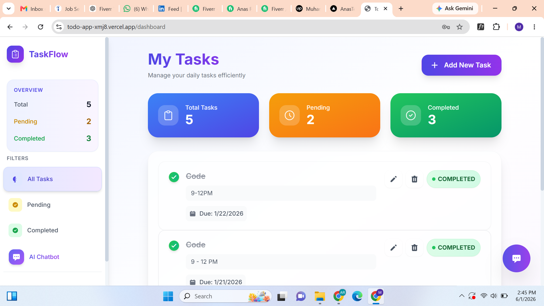
Task: Reload the current page
Action: (41, 27)
